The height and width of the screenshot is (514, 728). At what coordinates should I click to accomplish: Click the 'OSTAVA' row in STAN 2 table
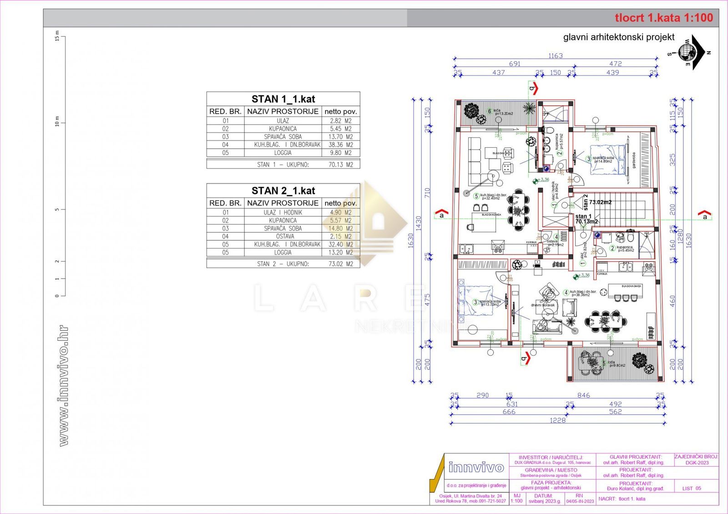coord(283,237)
